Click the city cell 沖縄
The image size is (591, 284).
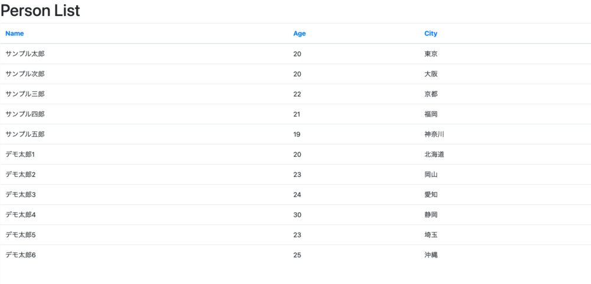431,255
